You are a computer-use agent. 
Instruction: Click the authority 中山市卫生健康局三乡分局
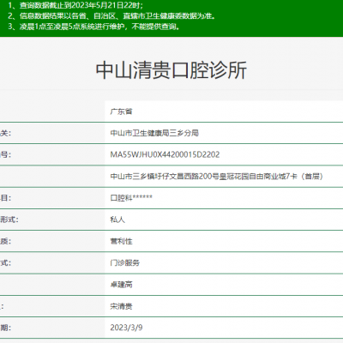click(x=154, y=133)
